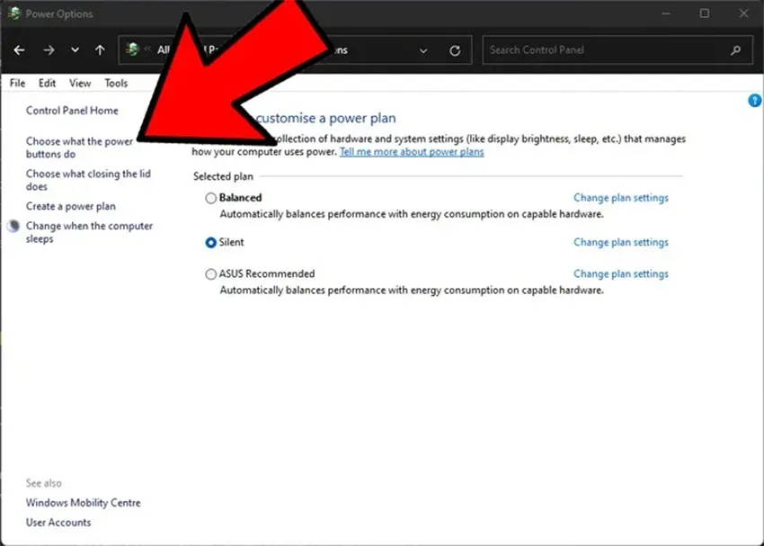Change plan settings for Balanced
The image size is (764, 546).
click(x=621, y=198)
